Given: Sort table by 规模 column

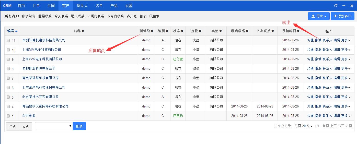Looking at the screenshot, I should tap(196, 31).
